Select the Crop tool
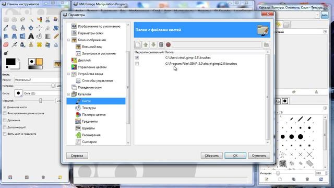The width and height of the screenshot is (334, 188). click(x=47, y=28)
